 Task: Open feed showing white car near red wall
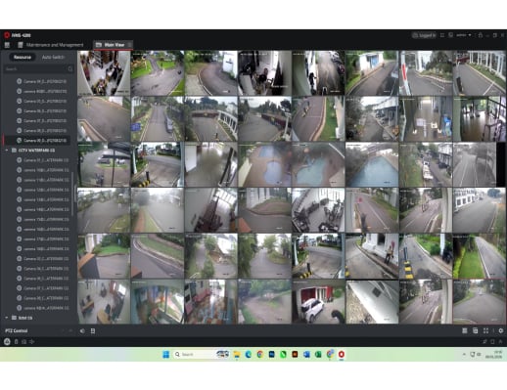[318, 302]
